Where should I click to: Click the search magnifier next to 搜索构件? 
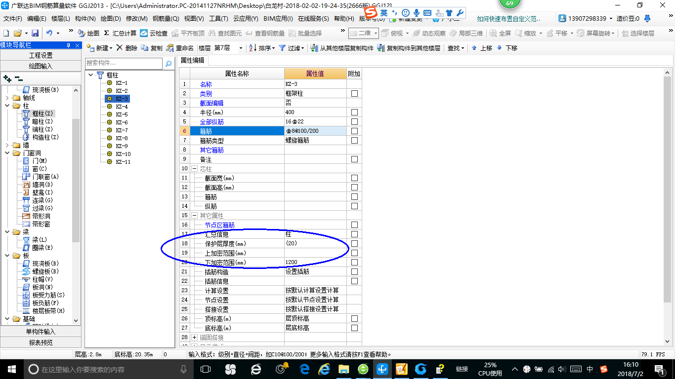click(169, 64)
